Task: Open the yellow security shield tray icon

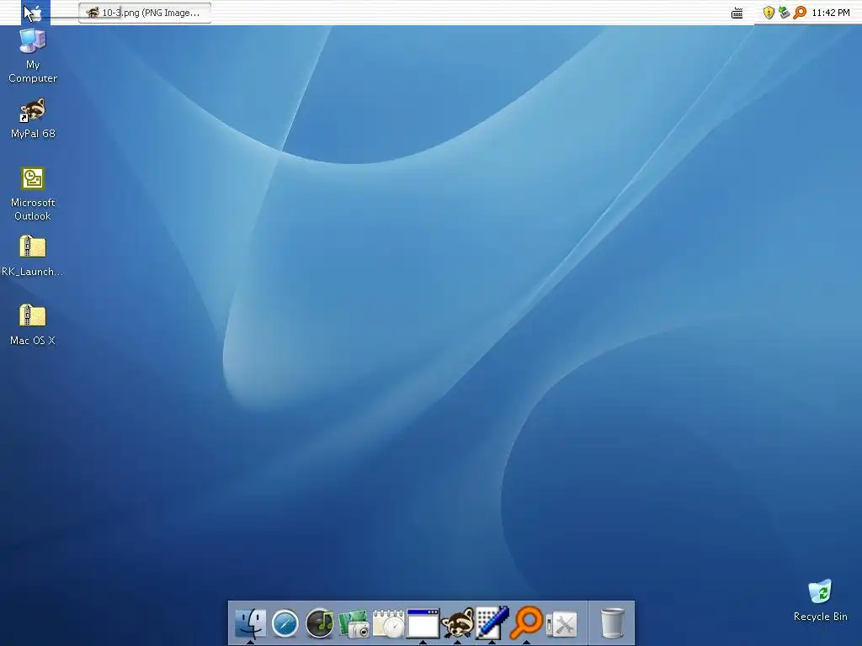Action: coord(769,13)
